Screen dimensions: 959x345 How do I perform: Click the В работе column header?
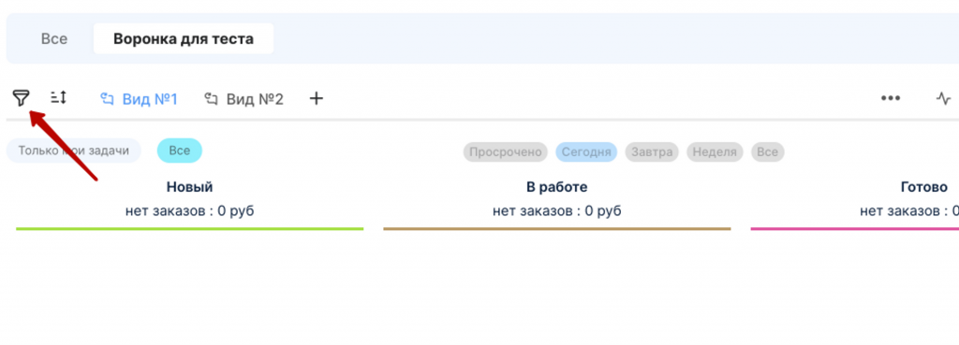pyautogui.click(x=556, y=187)
